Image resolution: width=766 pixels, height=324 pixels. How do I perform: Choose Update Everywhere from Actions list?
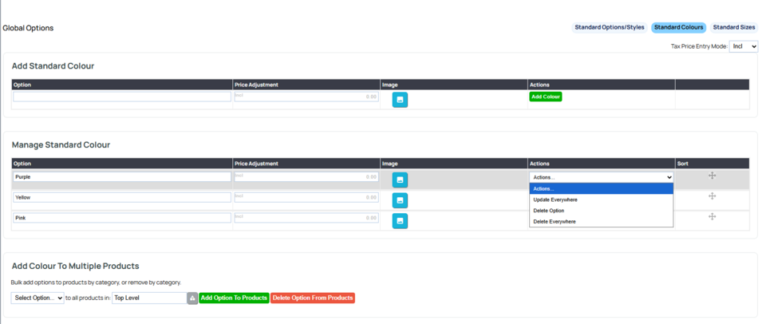tap(555, 200)
